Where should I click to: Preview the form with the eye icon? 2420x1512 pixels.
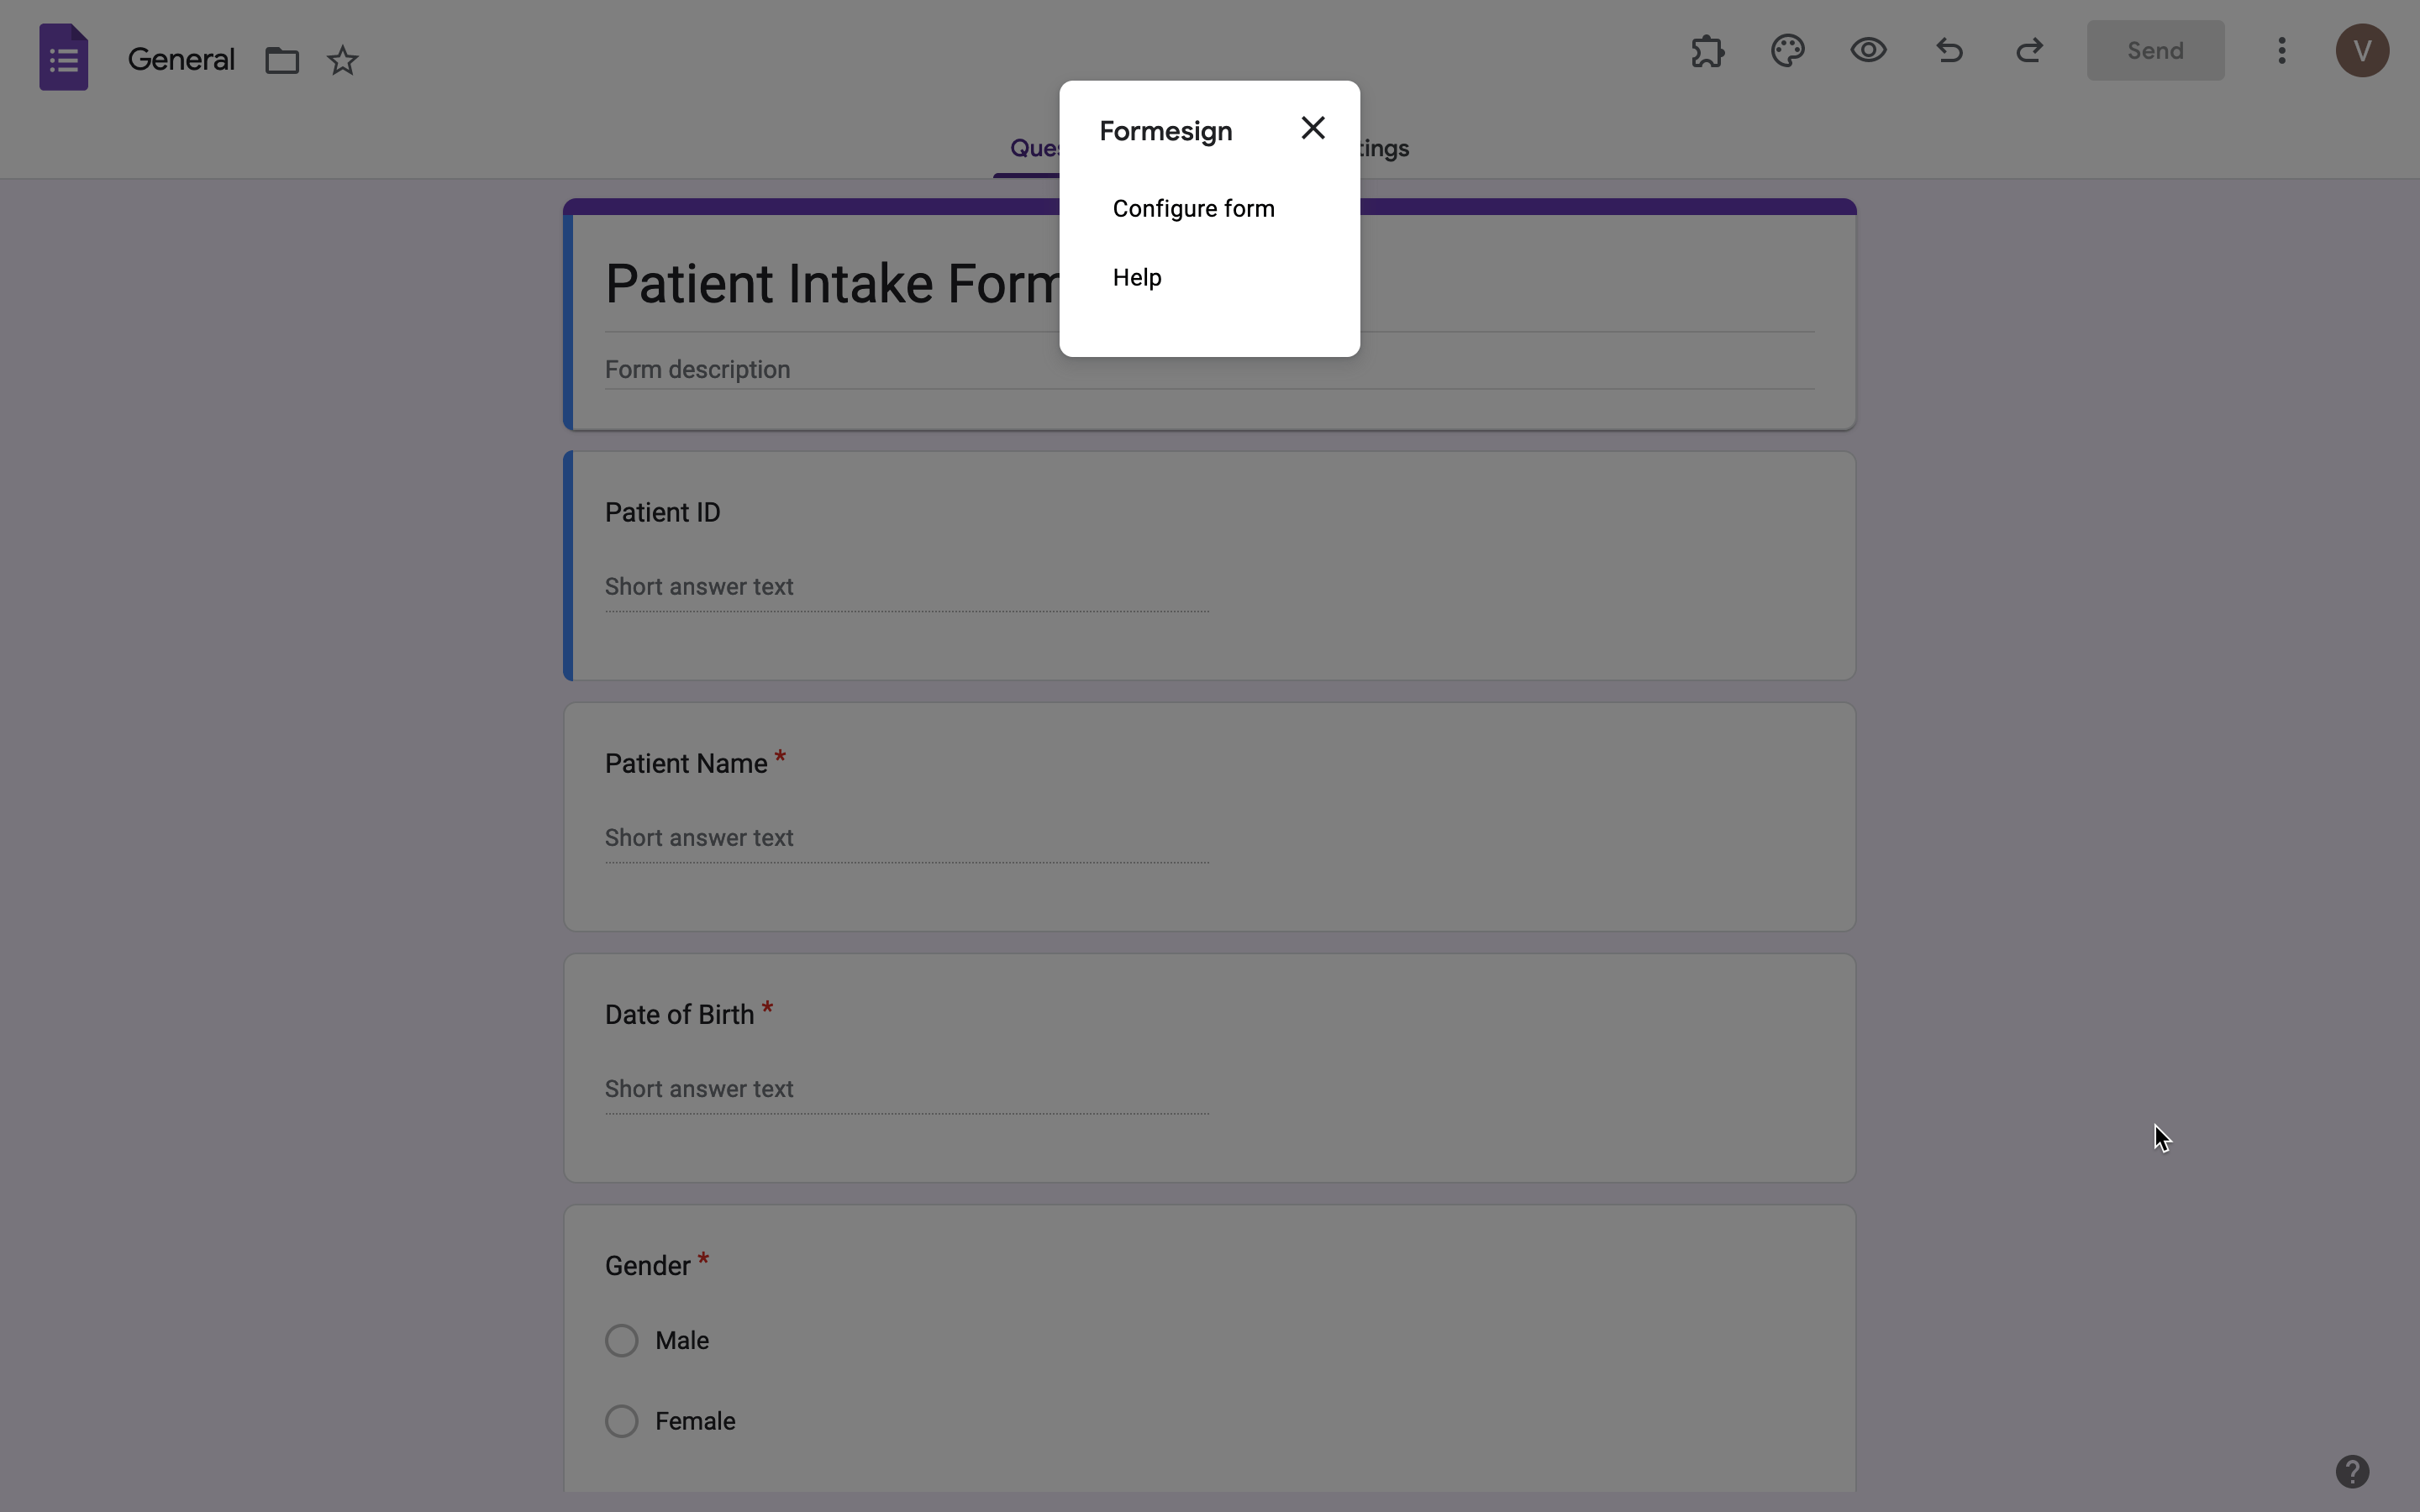click(1866, 50)
